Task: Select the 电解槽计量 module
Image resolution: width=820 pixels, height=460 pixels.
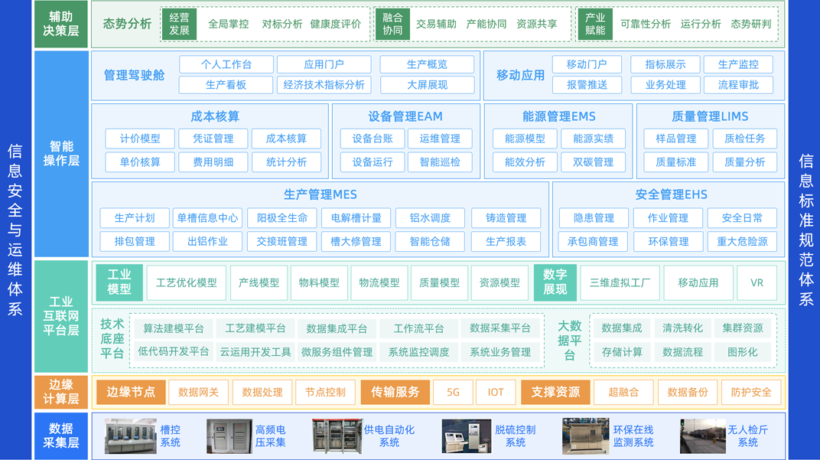Action: 356,218
